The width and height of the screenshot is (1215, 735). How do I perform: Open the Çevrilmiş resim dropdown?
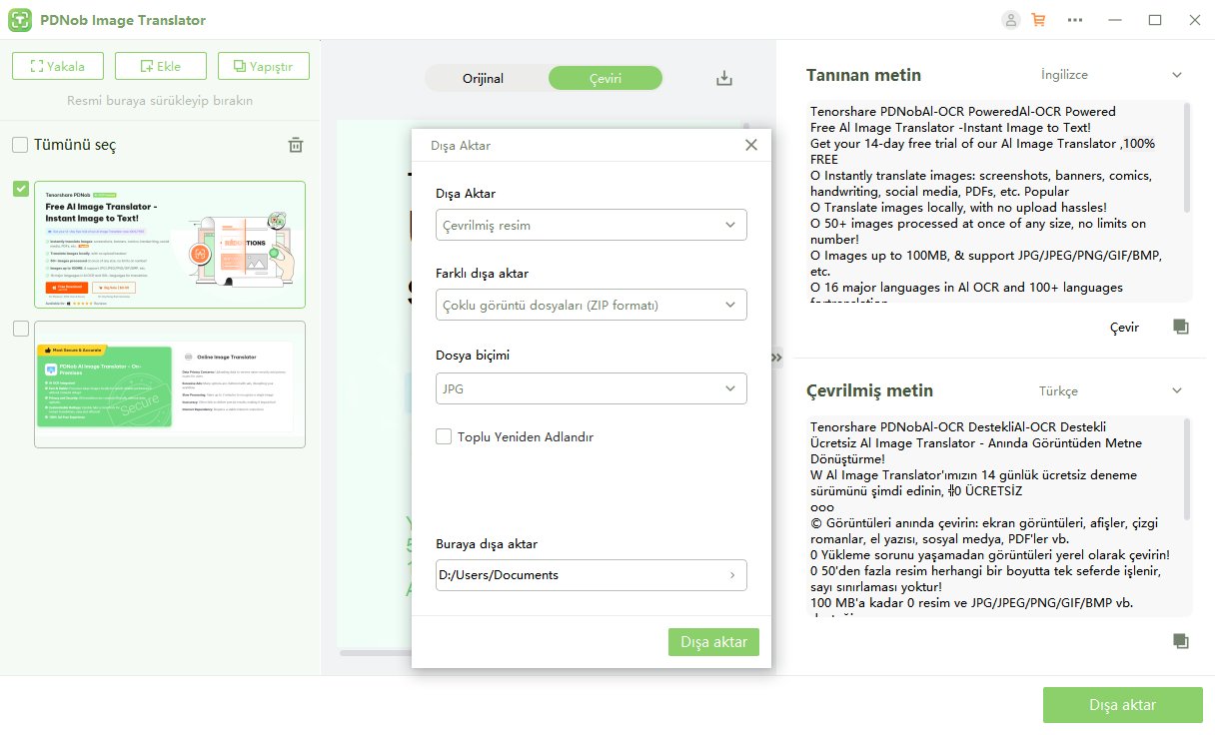(x=591, y=225)
